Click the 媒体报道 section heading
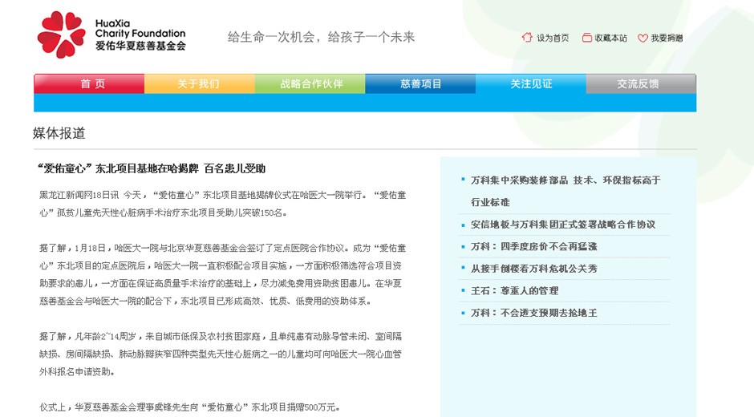This screenshot has width=754, height=417. click(x=59, y=133)
